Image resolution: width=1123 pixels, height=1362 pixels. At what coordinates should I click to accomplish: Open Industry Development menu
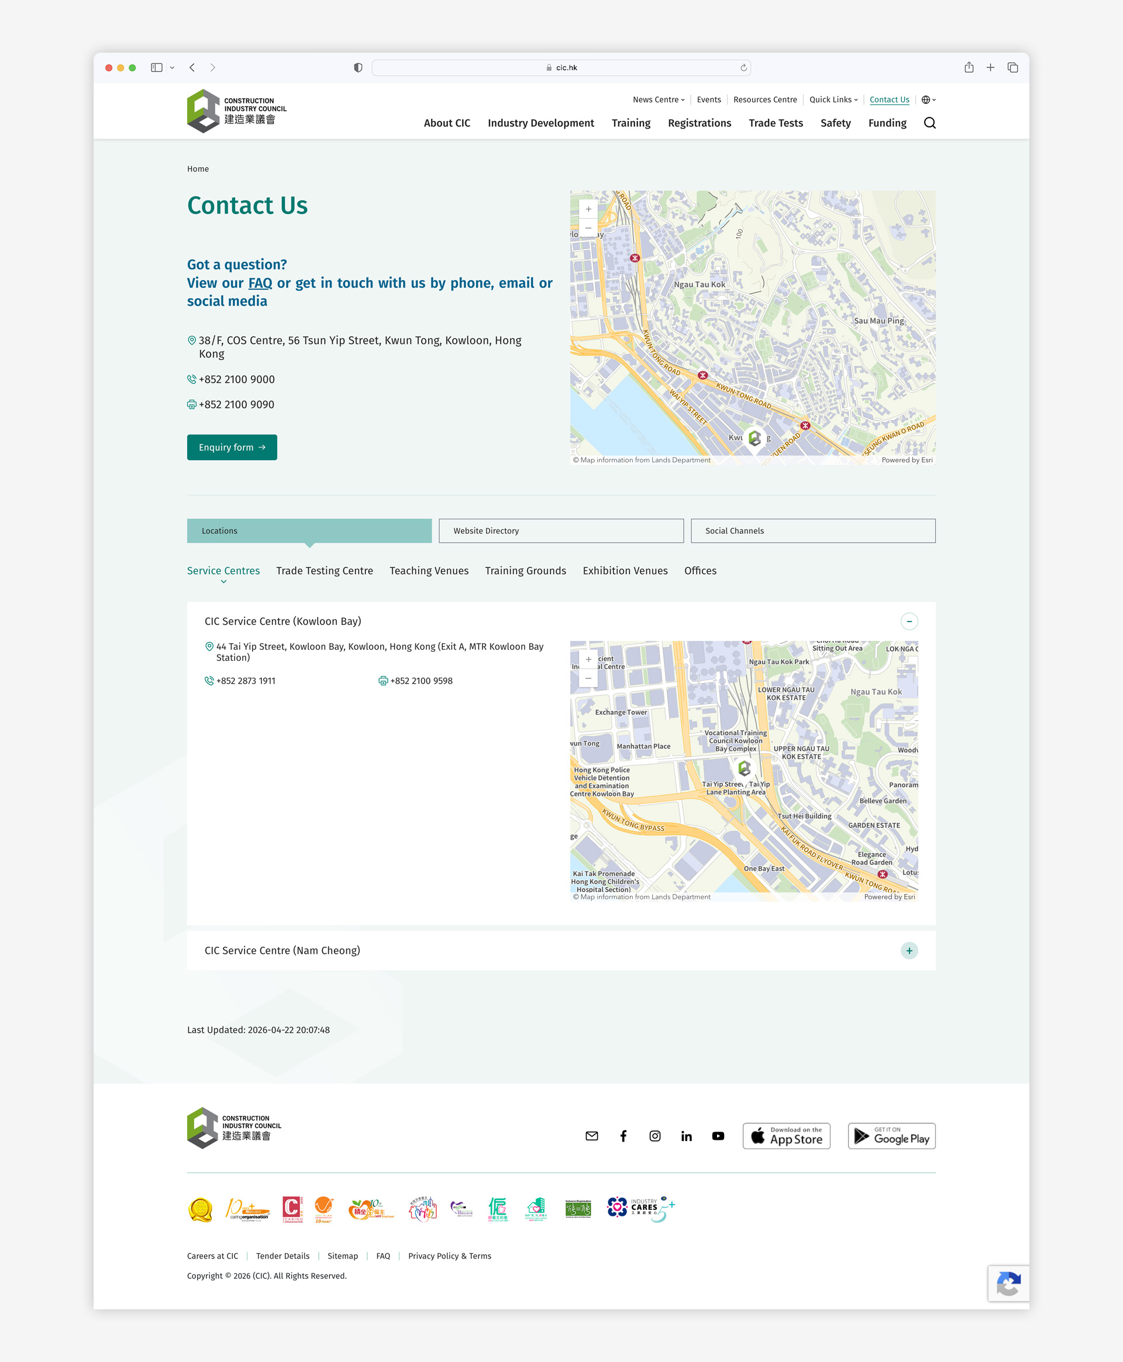coord(541,123)
